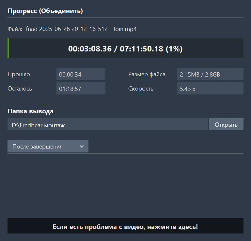The height and width of the screenshot is (241, 251).
Task: Click the 1% percentage in progress bar
Action: (174, 49)
